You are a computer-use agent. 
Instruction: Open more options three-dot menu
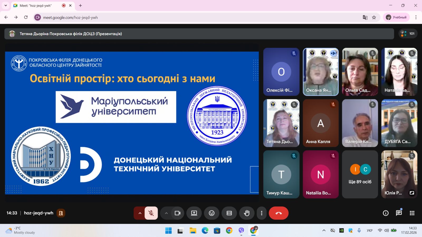point(261,213)
